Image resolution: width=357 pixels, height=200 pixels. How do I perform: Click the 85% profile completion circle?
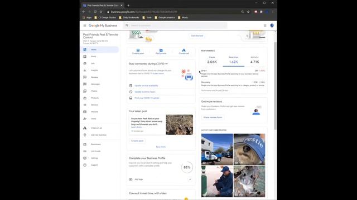pos(187,167)
